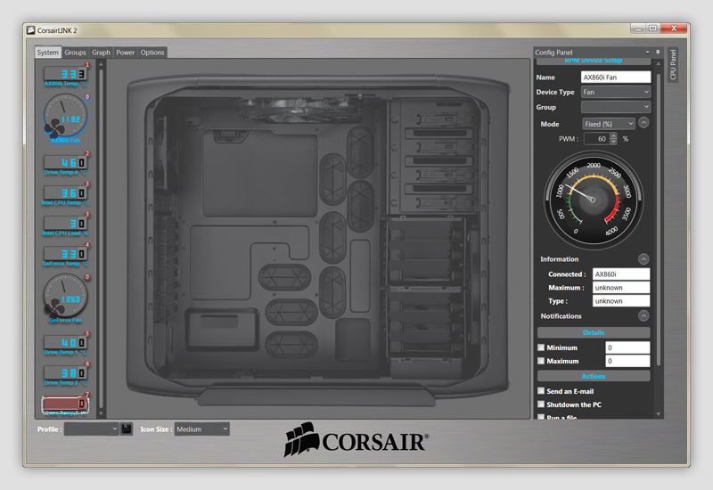Viewport: 713px width, 490px height.
Task: Click the Connected field showing AX860i
Action: pyautogui.click(x=621, y=274)
